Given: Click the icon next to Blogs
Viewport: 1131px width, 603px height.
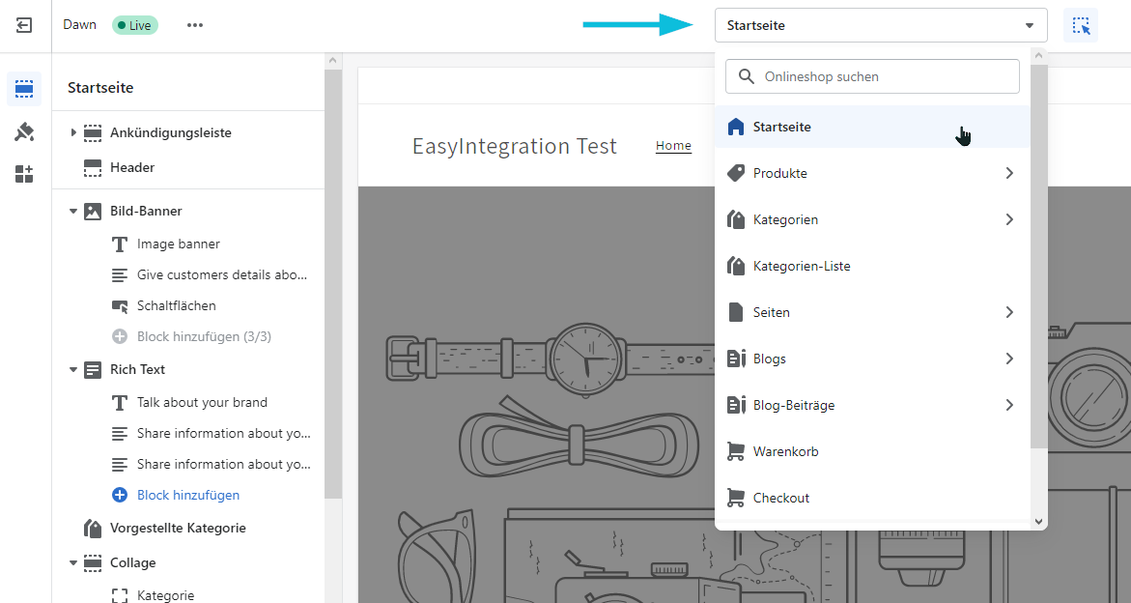Looking at the screenshot, I should pyautogui.click(x=736, y=359).
